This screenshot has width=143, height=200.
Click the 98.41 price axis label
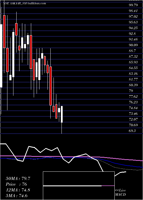[133, 11]
